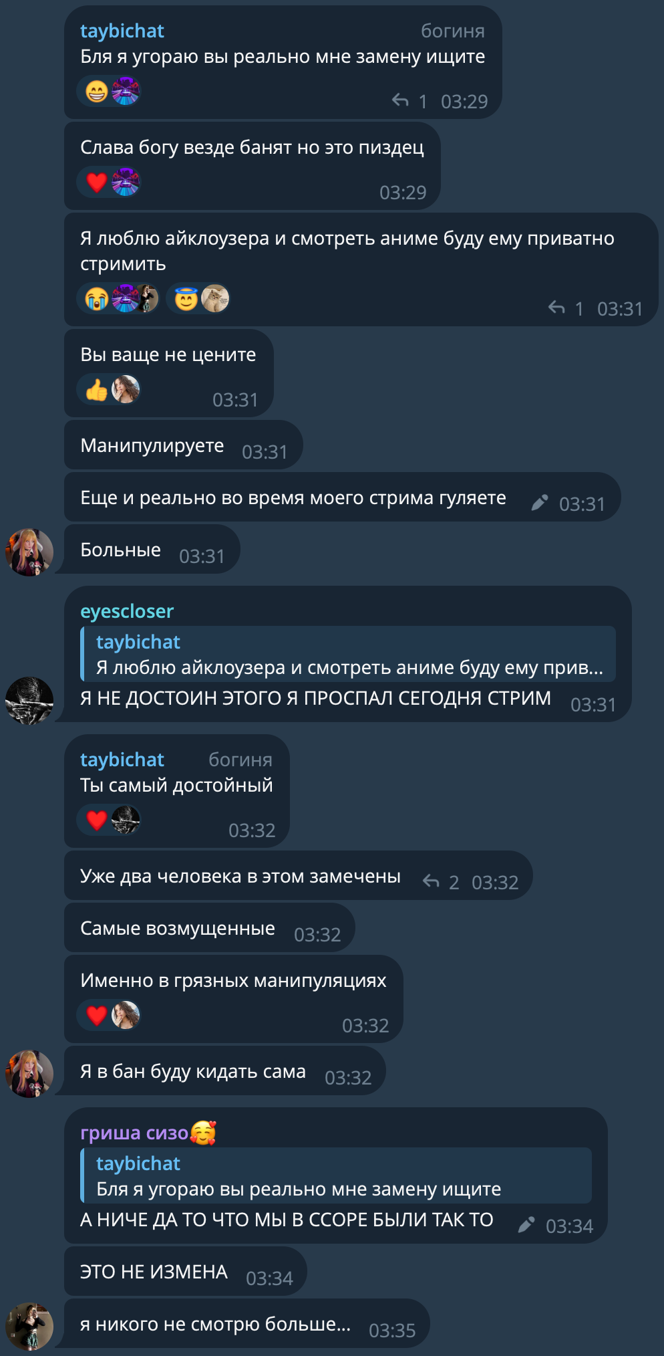Open taybichat profile from top message name
This screenshot has height=1356, width=664.
(x=122, y=31)
